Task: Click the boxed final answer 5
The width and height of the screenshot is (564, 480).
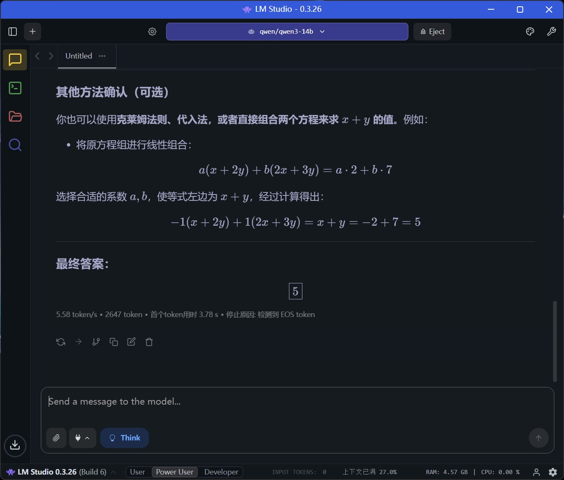Action: [x=296, y=291]
